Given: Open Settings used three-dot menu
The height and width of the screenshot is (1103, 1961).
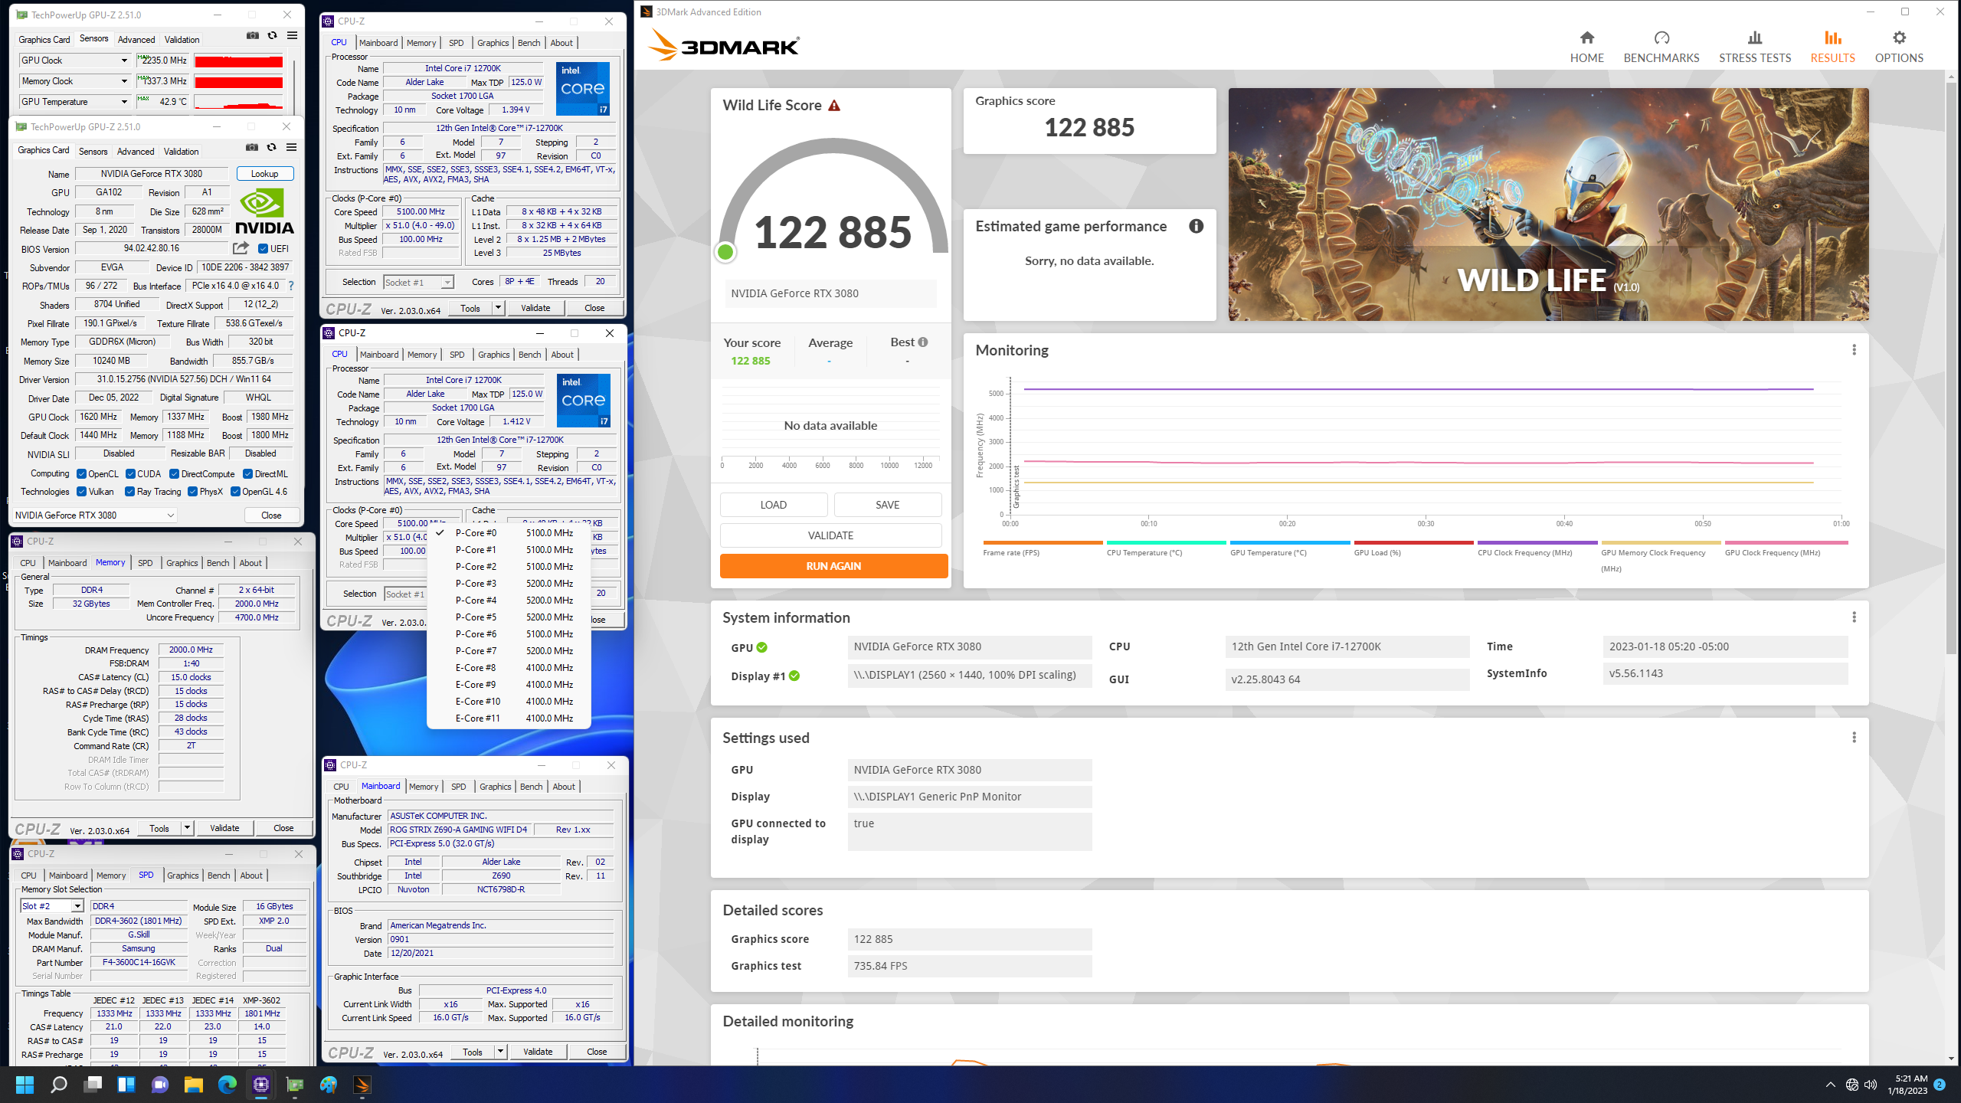Looking at the screenshot, I should pyautogui.click(x=1854, y=738).
